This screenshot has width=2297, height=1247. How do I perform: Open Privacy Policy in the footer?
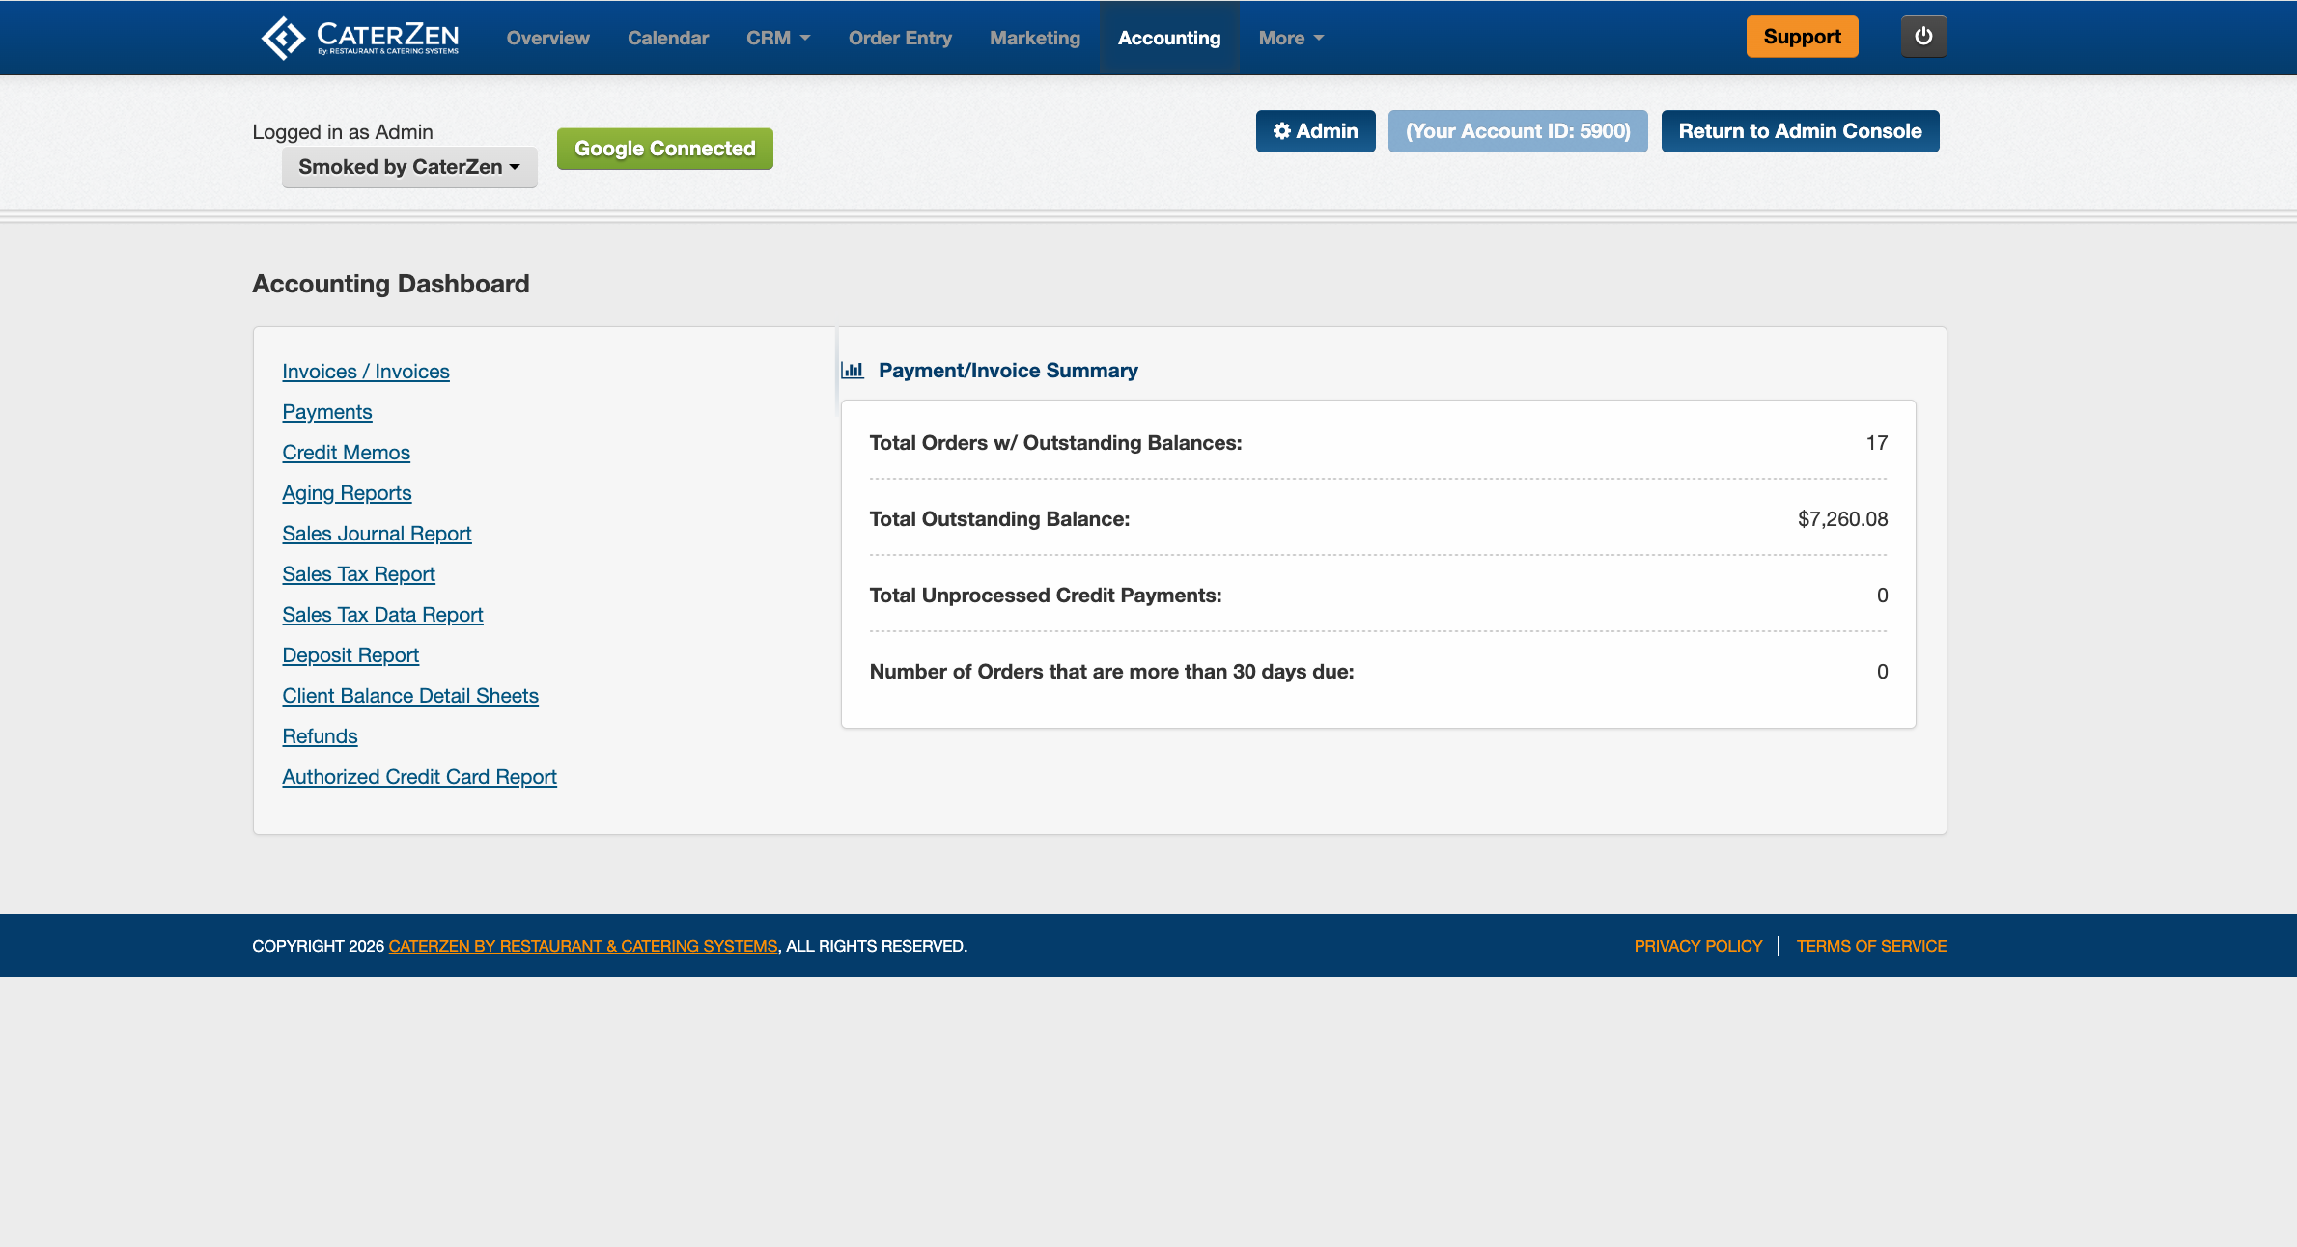pos(1697,946)
